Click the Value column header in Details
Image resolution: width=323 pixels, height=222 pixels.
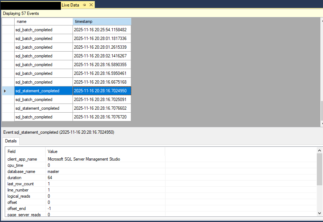tap(53, 152)
